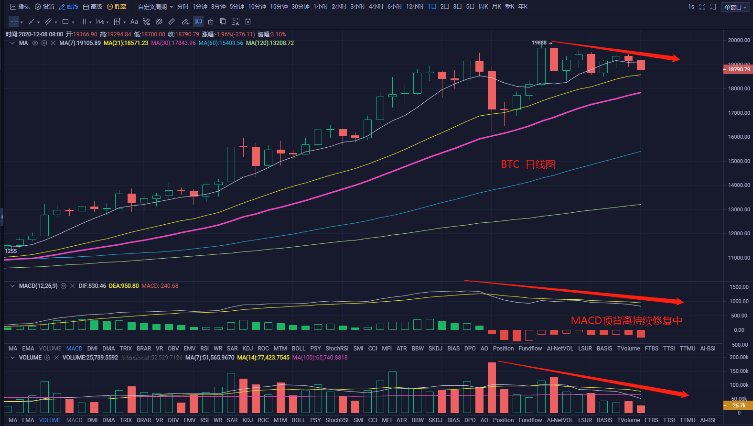Open the 高级 advanced menu
753x426 pixels.
93,7
